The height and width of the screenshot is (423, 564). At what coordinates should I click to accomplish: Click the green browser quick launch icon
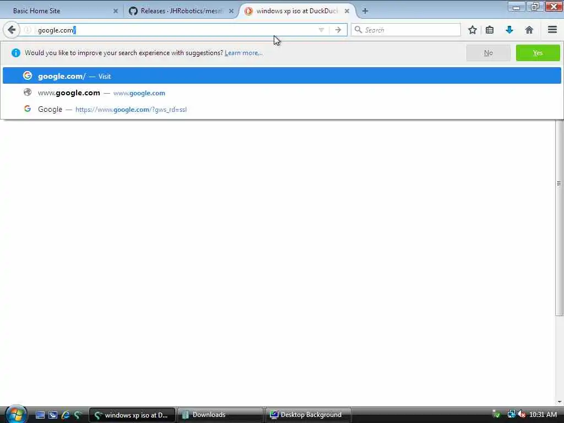click(78, 415)
